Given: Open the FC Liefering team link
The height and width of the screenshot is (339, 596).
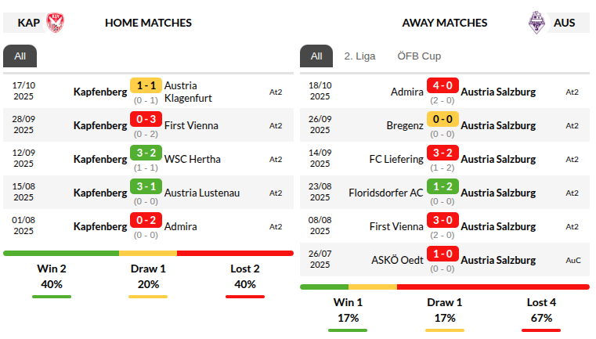Looking at the screenshot, I should click(x=396, y=159).
